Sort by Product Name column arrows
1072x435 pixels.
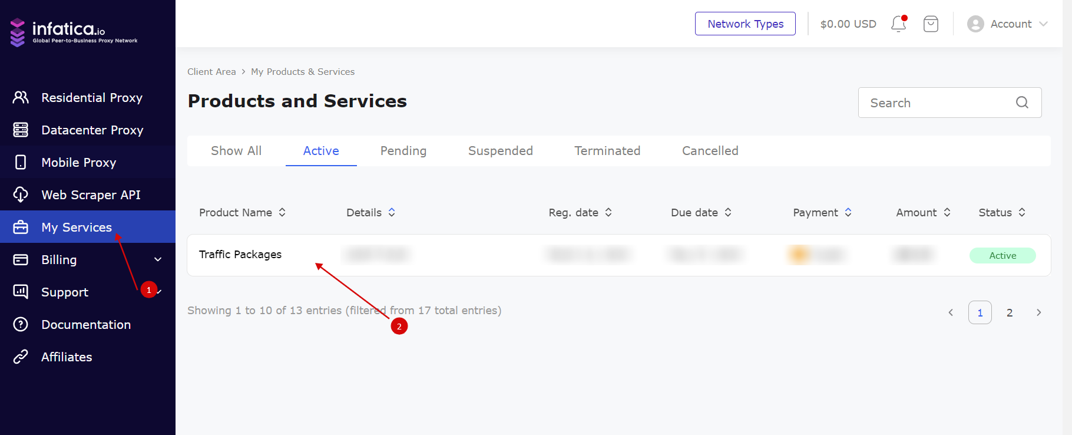pos(282,212)
